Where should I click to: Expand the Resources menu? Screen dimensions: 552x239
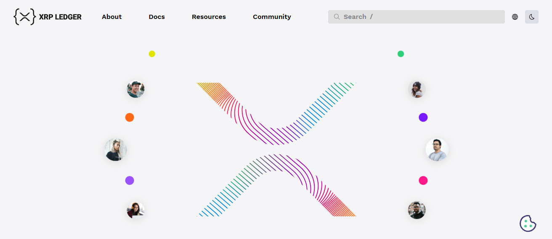(209, 17)
